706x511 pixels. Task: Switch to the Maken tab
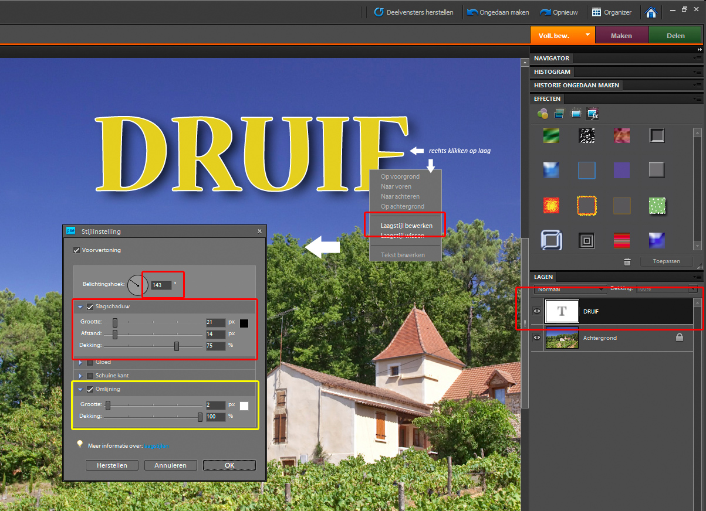(621, 36)
